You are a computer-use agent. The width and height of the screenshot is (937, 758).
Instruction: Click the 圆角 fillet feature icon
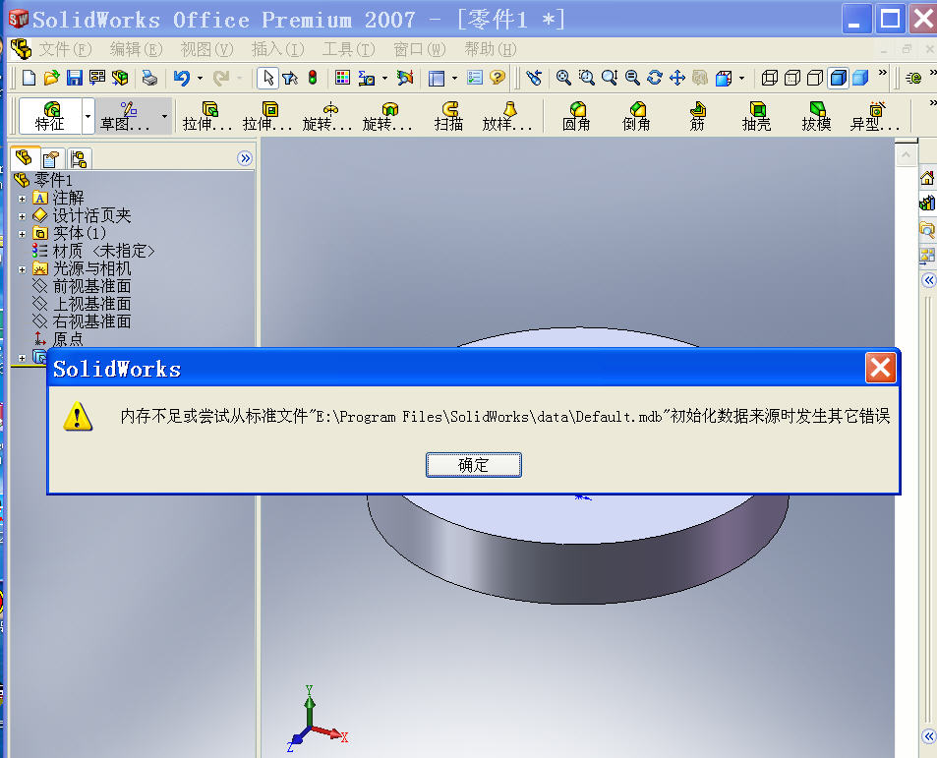(x=577, y=116)
